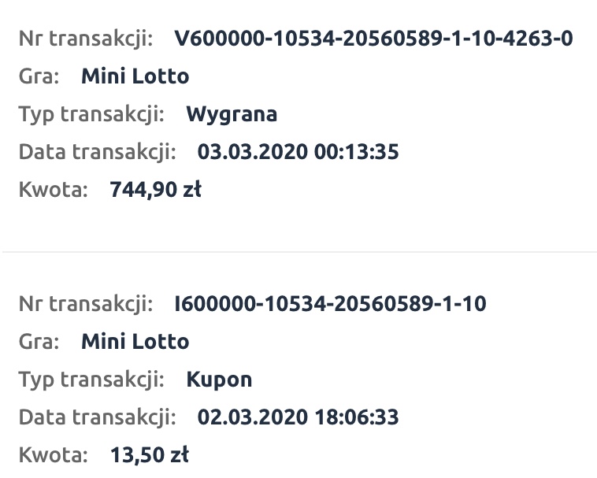Click the "Gra:" label of the Wygrana transaction
Viewport: 597px width, 478px height.
click(39, 76)
